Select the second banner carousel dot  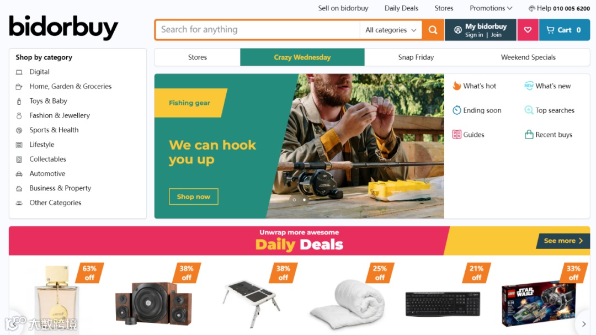(x=304, y=200)
